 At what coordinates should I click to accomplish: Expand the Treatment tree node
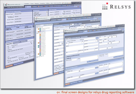pos(37,57)
